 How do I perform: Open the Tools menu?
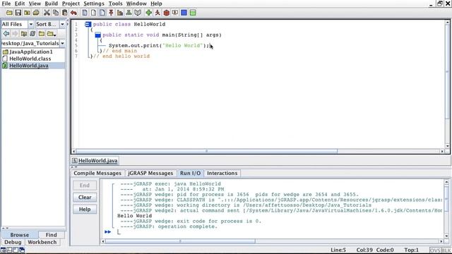click(115, 4)
